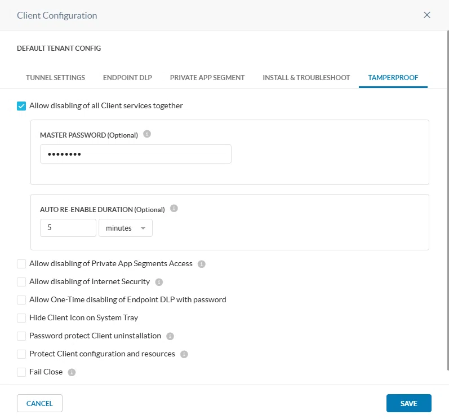This screenshot has width=449, height=419.
Task: Open info icon for Private App Segments Access
Action: (x=202, y=264)
